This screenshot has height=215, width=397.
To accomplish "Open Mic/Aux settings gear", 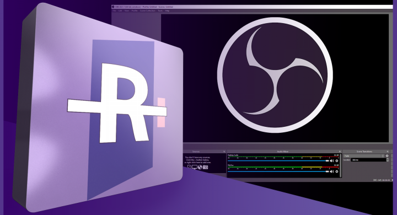I will (x=337, y=171).
